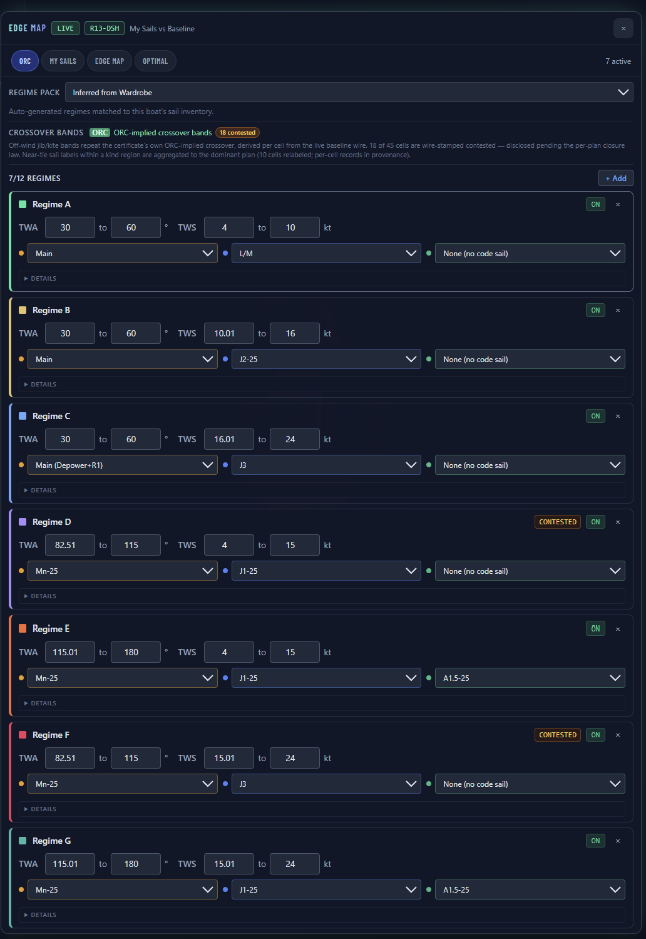The height and width of the screenshot is (939, 646).
Task: Toggle Regime C ON switch
Action: [x=595, y=416]
